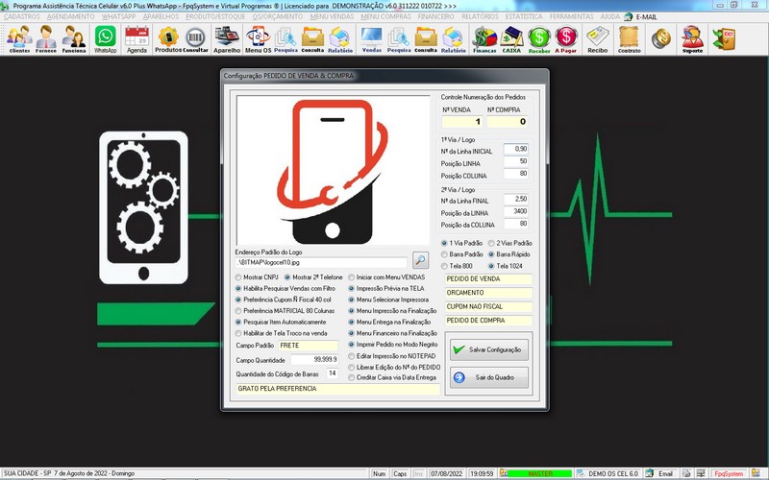
Task: Open the Recibo receipt icon
Action: (597, 39)
